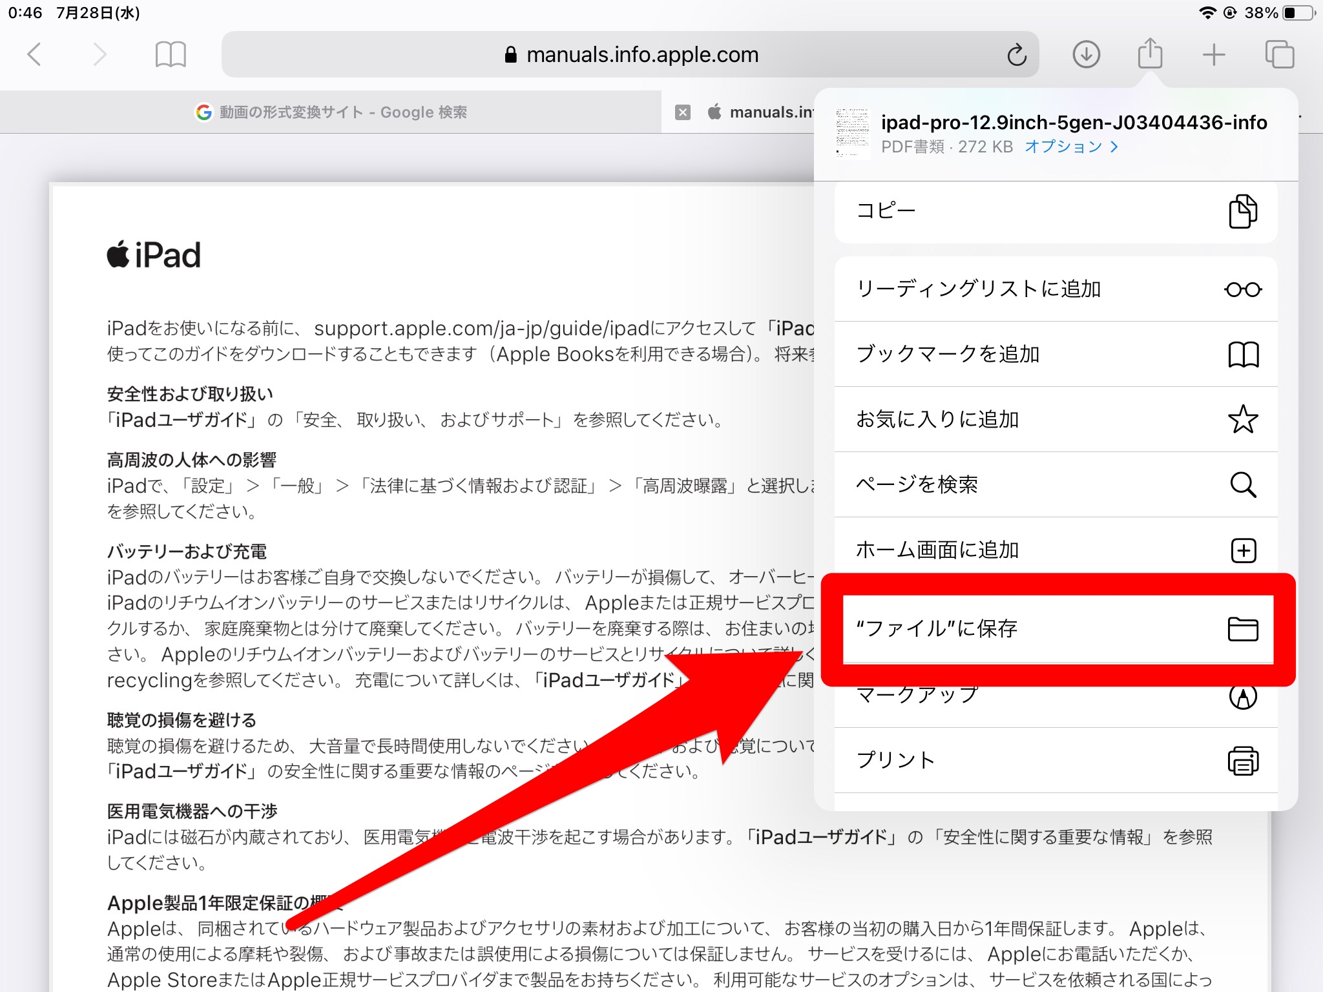Reload the page with the refresh icon
This screenshot has width=1323, height=992.
pos(1017,55)
